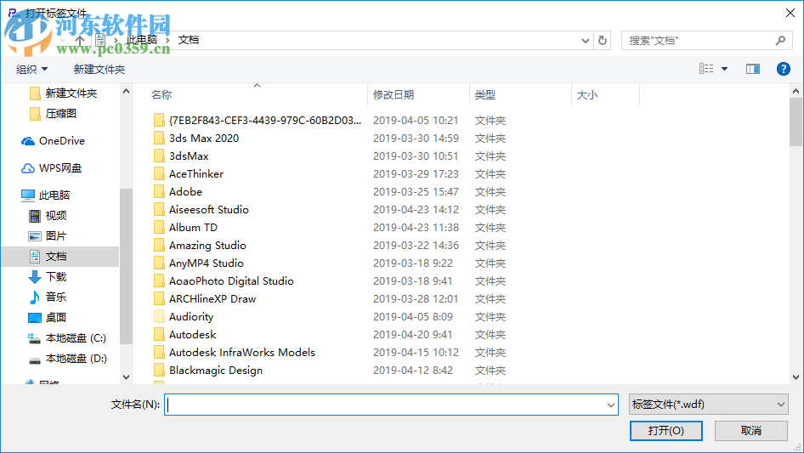
Task: Click folder icon of Autodesk row
Action: click(x=160, y=335)
